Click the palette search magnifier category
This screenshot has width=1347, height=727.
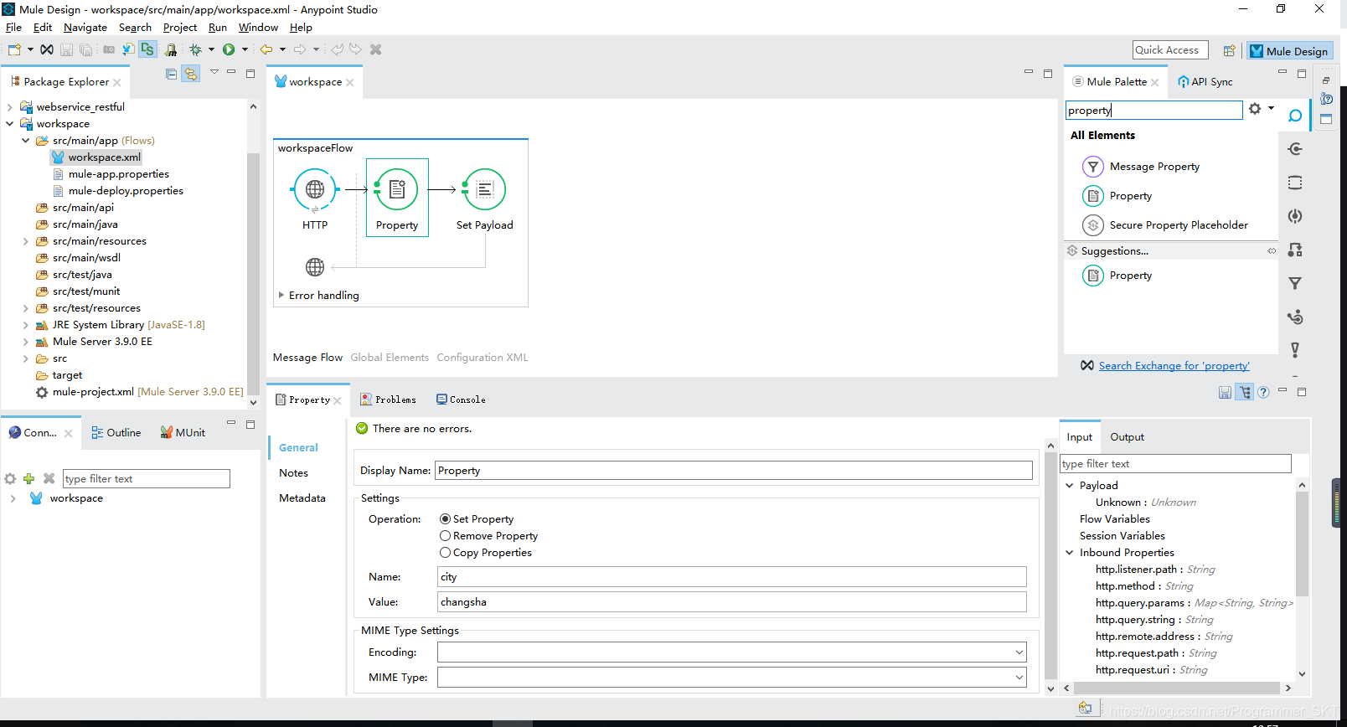coord(1295,116)
